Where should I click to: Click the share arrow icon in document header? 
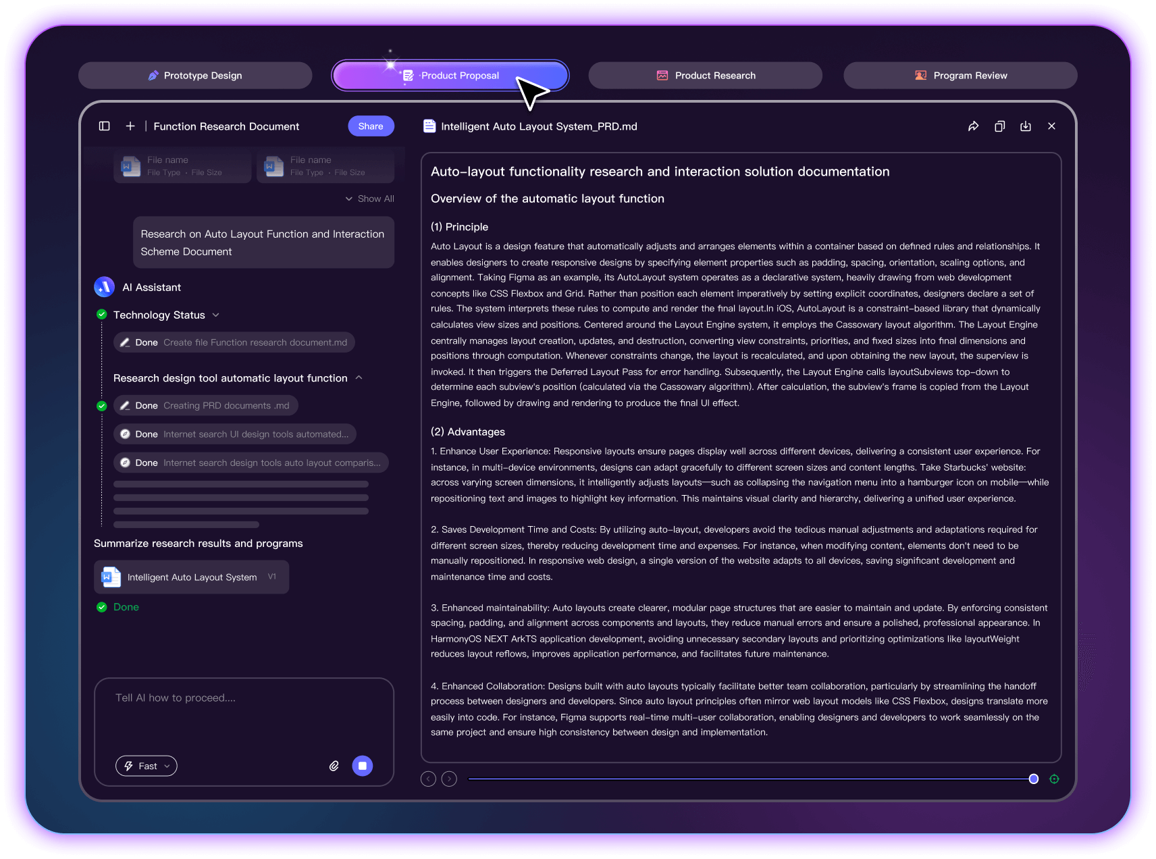[x=973, y=126]
